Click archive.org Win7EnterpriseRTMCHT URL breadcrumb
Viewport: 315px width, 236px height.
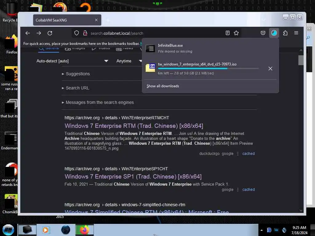click(117, 118)
